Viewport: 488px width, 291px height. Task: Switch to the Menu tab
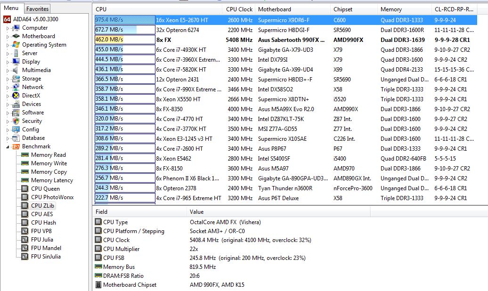coord(11,8)
